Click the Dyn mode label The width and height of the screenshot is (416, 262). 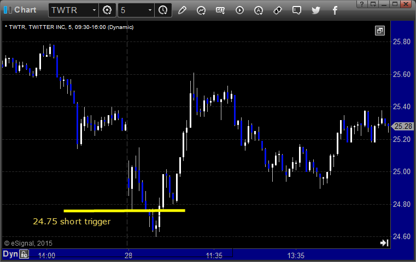tap(10, 254)
